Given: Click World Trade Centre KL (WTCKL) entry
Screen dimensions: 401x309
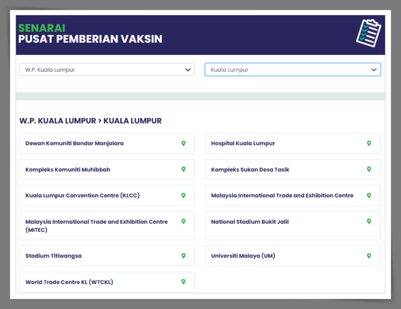Looking at the screenshot, I should tap(69, 282).
